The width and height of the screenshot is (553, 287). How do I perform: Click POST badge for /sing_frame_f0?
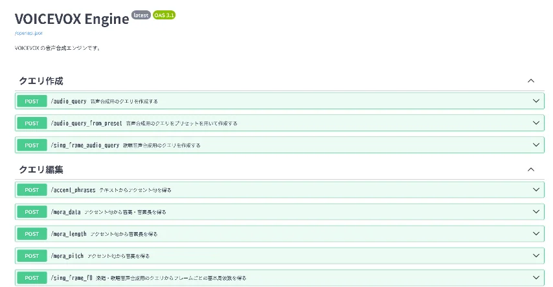[x=32, y=278]
